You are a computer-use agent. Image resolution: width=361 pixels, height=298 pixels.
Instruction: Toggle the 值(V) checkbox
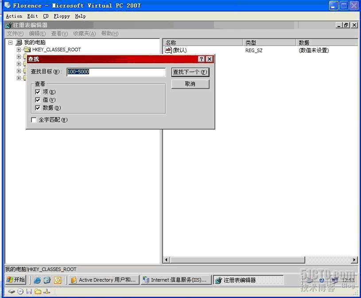click(x=38, y=100)
